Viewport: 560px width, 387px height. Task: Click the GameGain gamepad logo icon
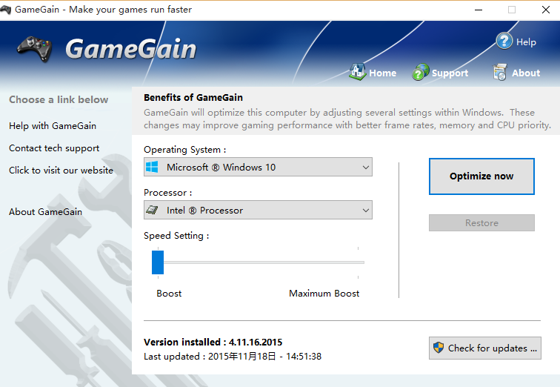click(x=35, y=50)
